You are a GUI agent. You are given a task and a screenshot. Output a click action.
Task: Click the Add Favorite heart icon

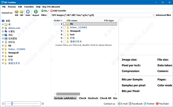point(51,11)
